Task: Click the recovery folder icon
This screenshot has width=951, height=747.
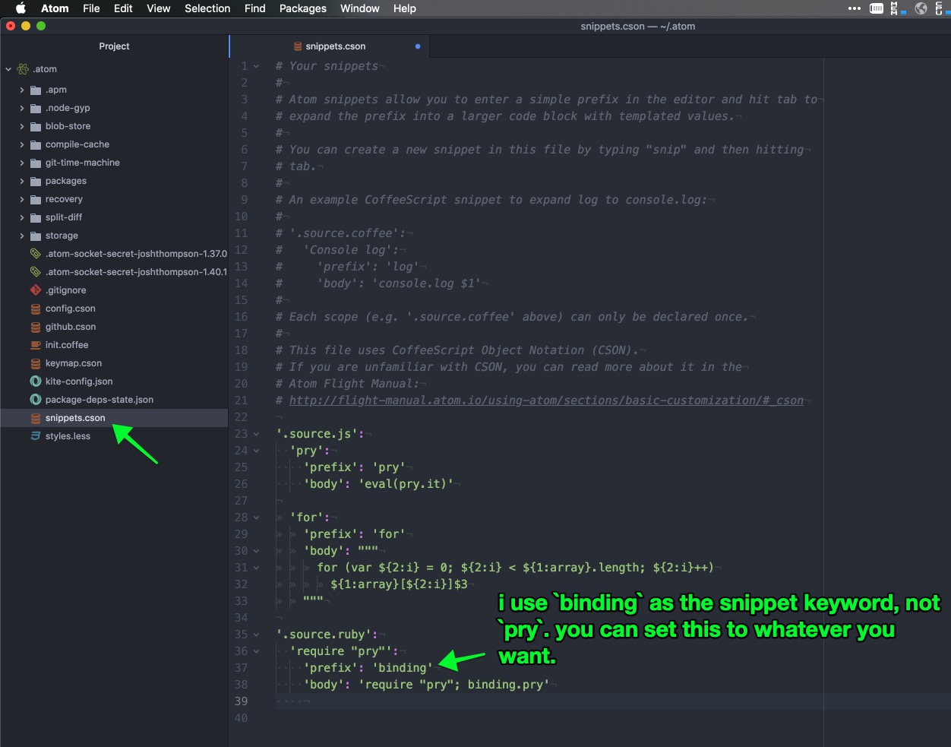Action: pyautogui.click(x=36, y=199)
